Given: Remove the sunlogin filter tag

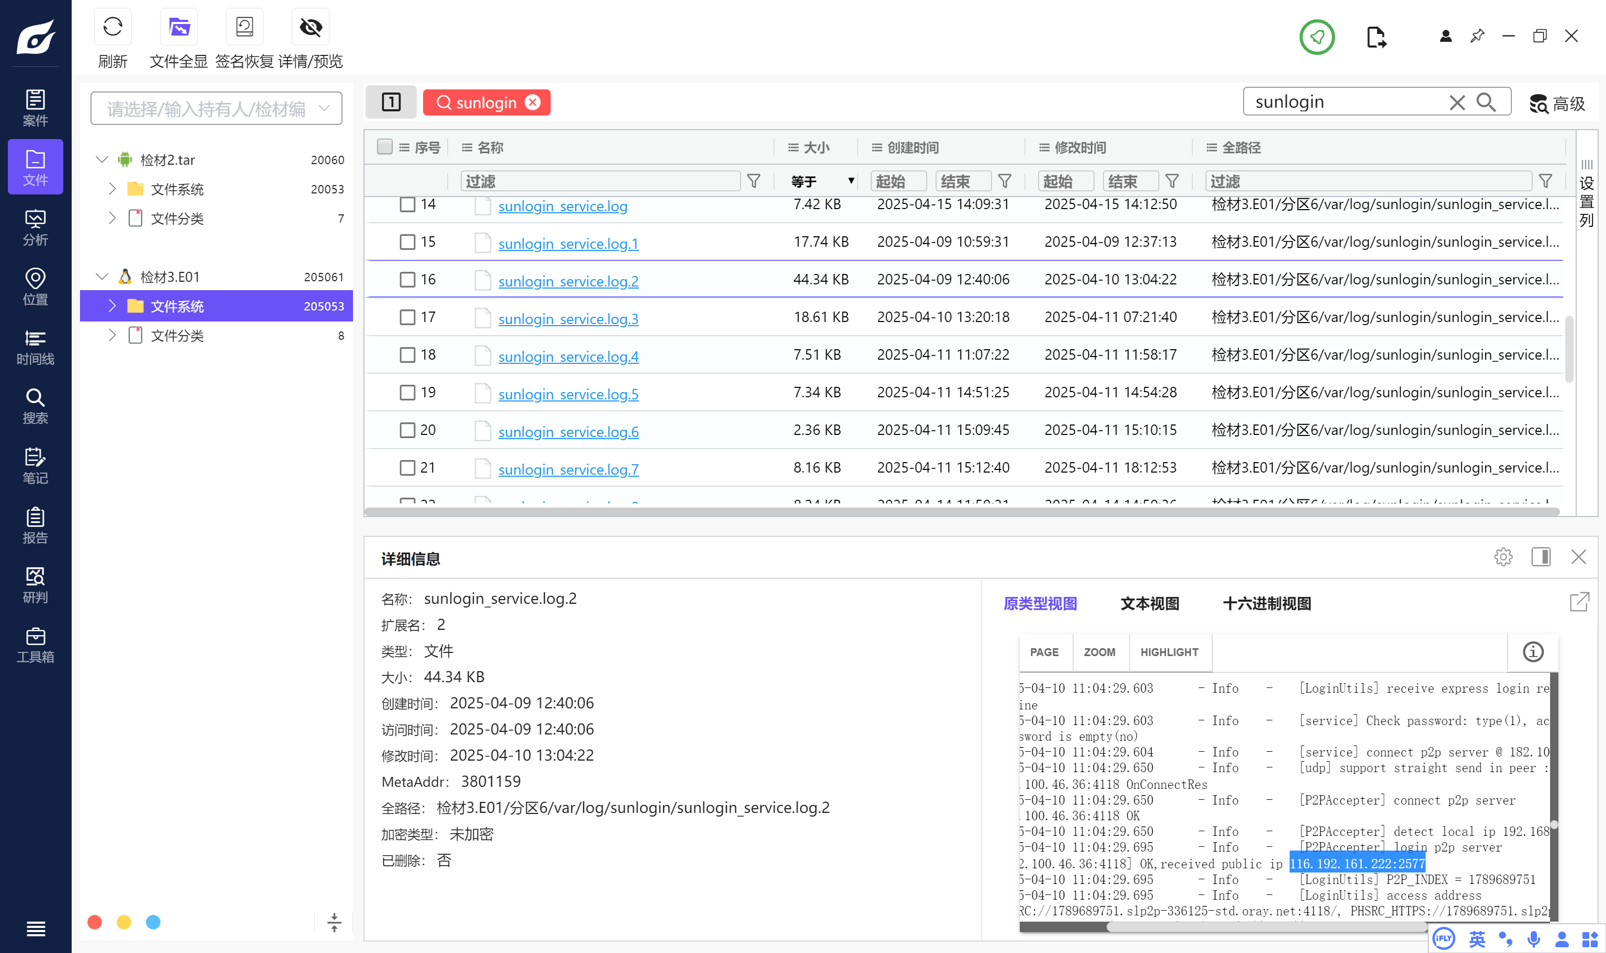Looking at the screenshot, I should [x=532, y=103].
